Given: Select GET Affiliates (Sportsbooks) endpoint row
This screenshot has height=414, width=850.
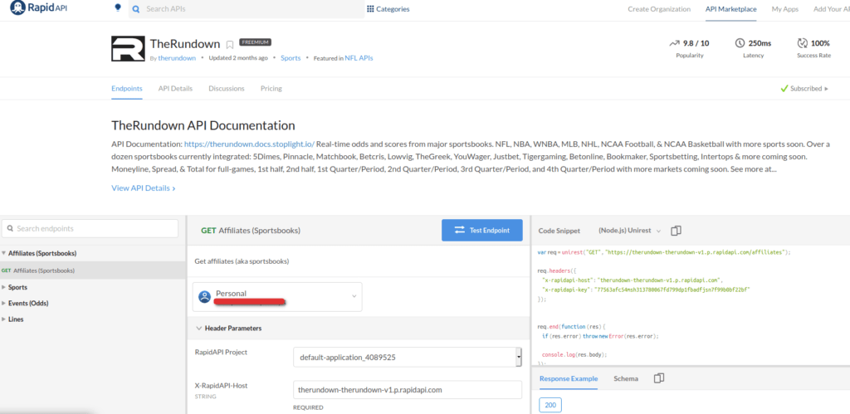Looking at the screenshot, I should click(x=93, y=270).
